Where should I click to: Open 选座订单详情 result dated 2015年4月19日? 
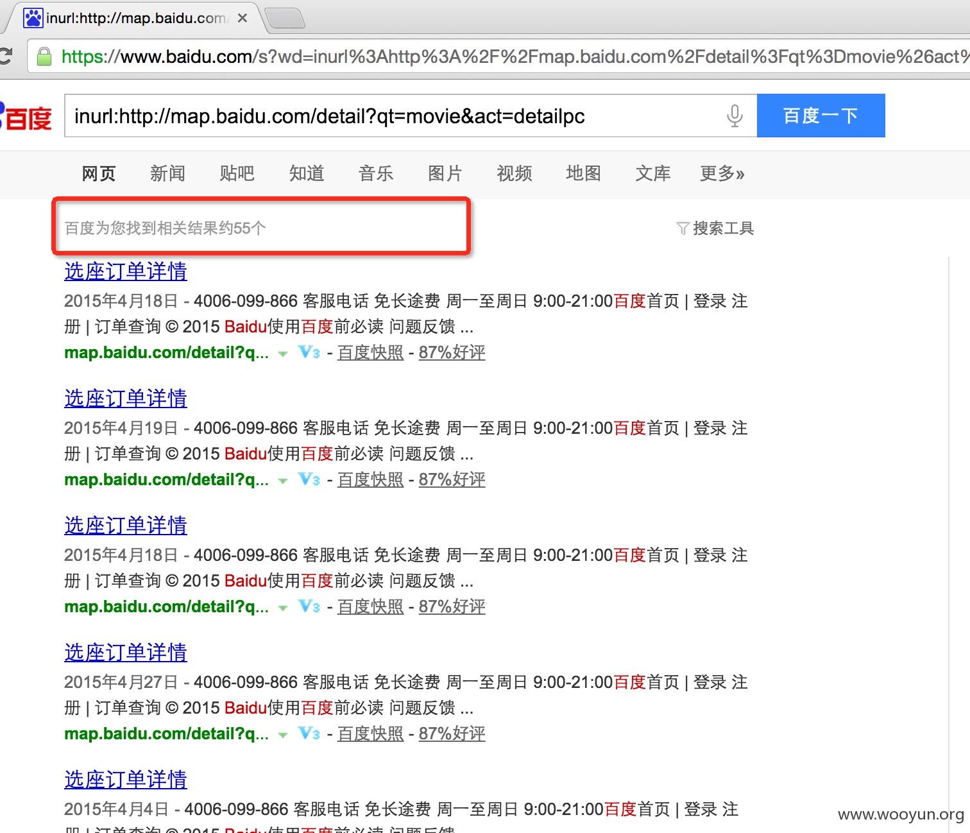126,399
